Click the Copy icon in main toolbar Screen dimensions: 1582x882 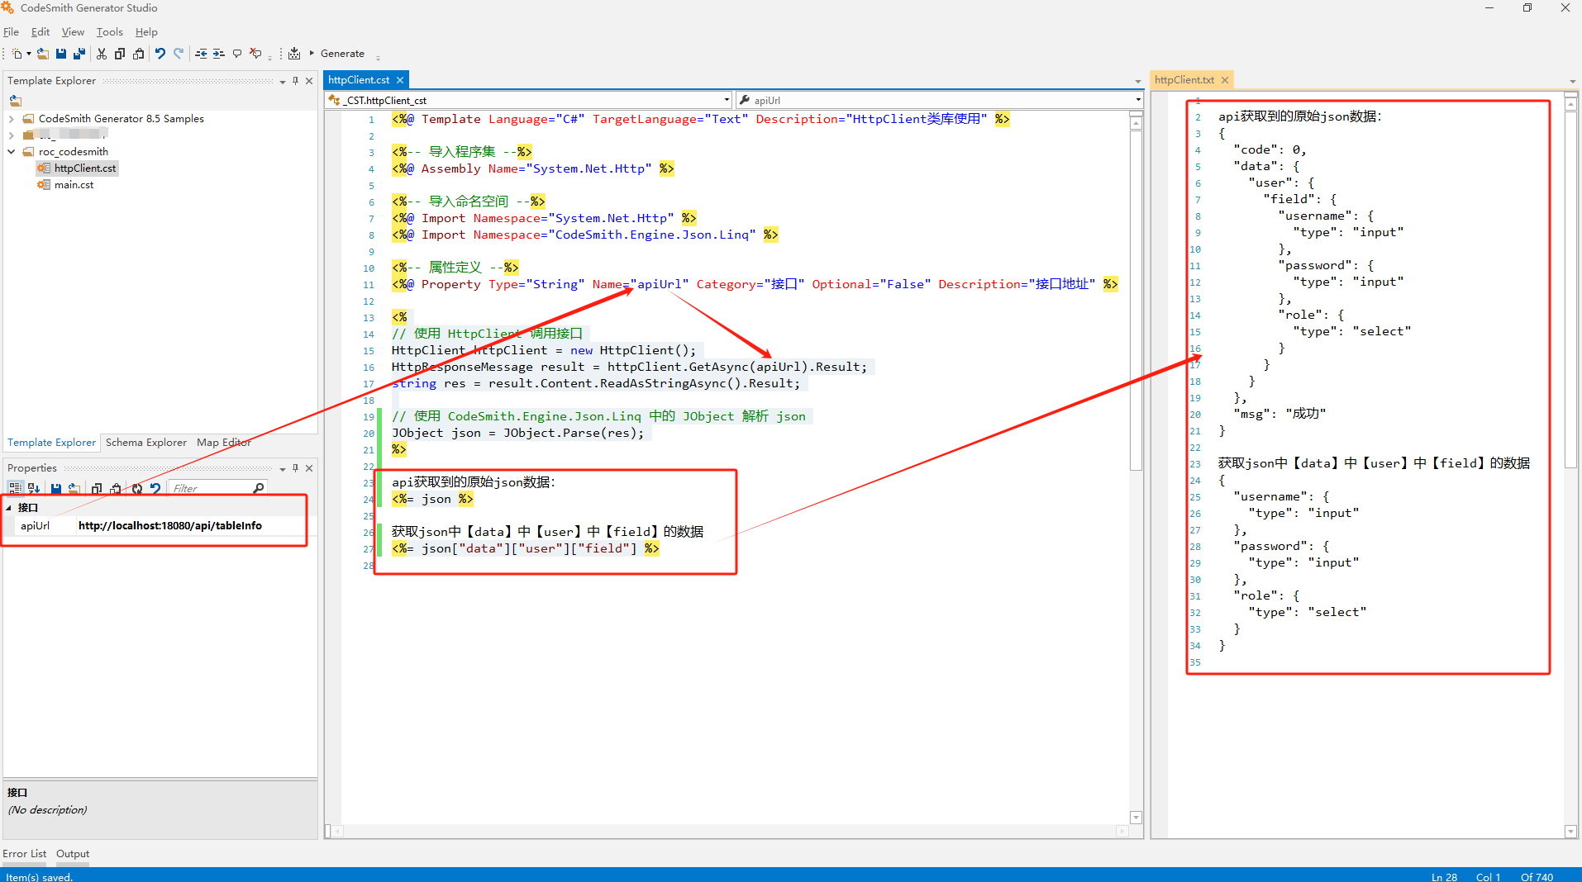(x=120, y=54)
